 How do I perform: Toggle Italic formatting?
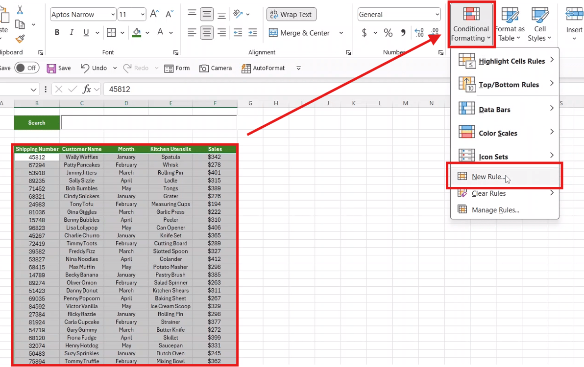[72, 33]
